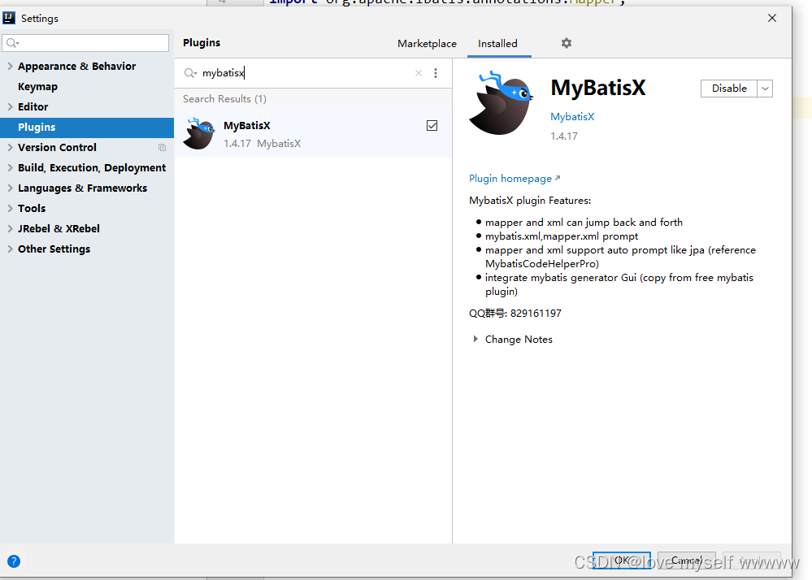Select Keymap in the settings tree
Image resolution: width=812 pixels, height=580 pixels.
click(x=38, y=86)
